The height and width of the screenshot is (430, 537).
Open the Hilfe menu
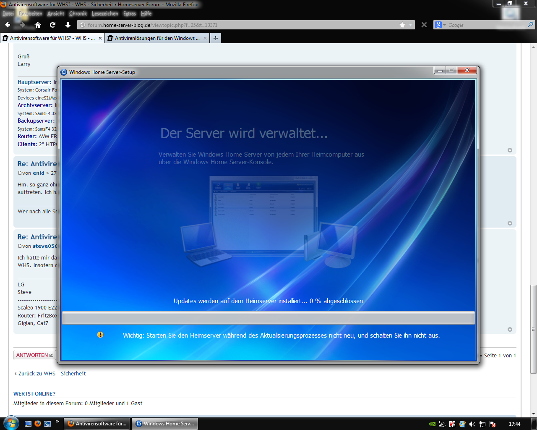pyautogui.click(x=146, y=13)
